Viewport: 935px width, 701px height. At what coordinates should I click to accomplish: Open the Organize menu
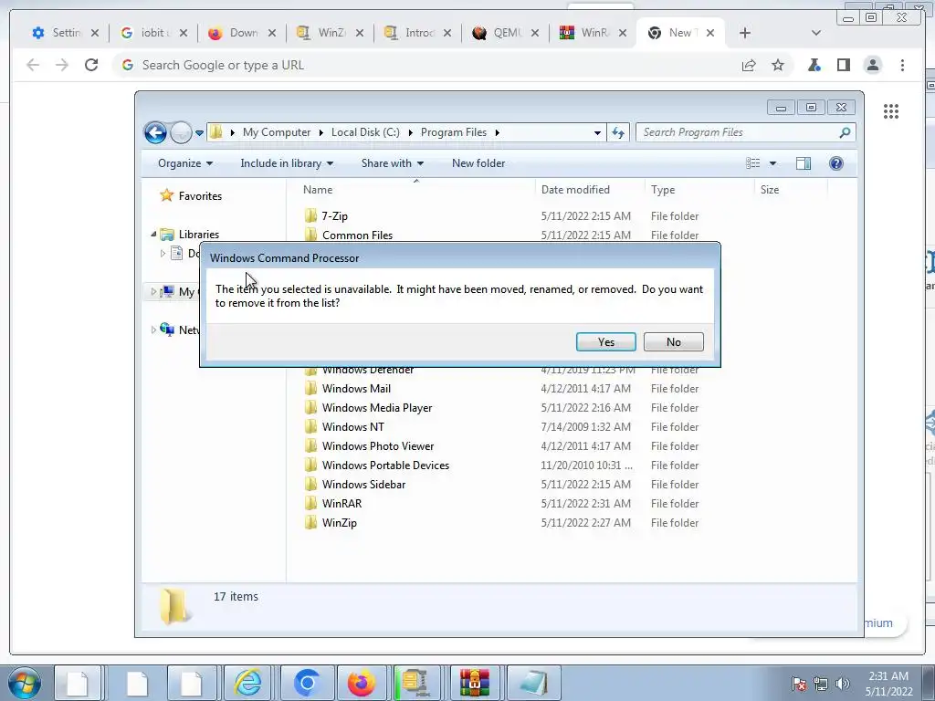184,163
